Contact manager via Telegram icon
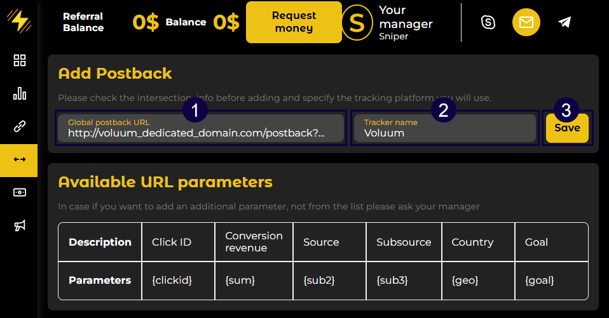The image size is (609, 318). [565, 22]
